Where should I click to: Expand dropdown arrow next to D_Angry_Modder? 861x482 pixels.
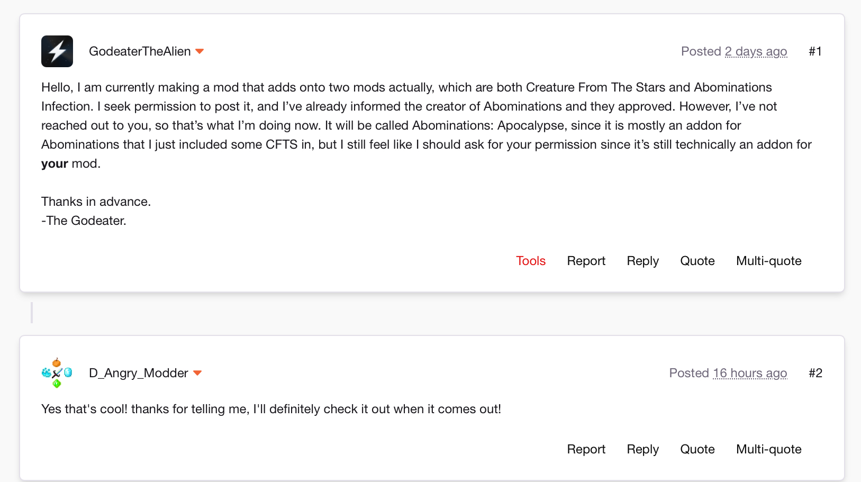click(x=197, y=373)
